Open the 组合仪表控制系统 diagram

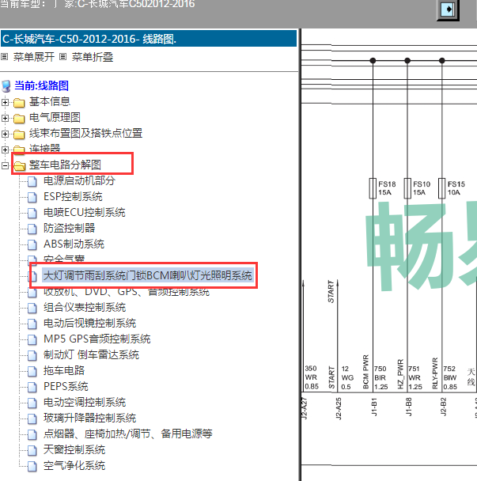(x=85, y=307)
